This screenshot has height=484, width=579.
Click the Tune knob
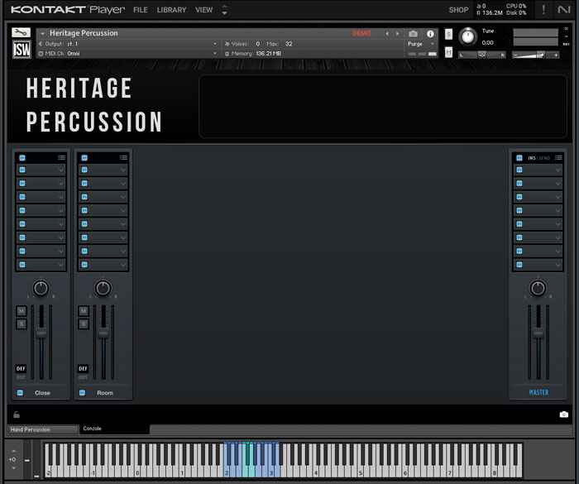tap(468, 37)
